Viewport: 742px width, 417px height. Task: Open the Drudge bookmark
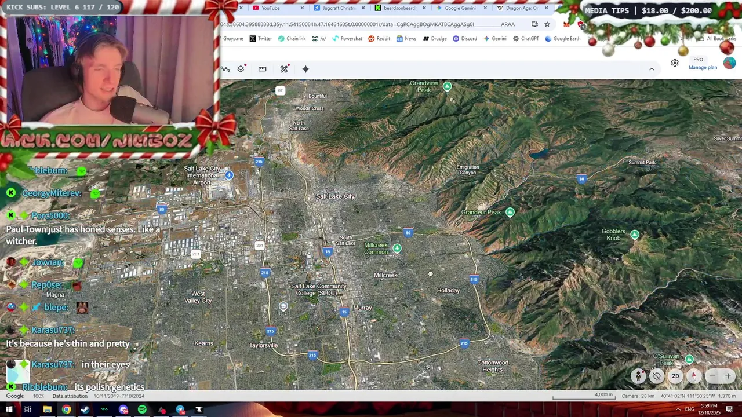click(435, 39)
